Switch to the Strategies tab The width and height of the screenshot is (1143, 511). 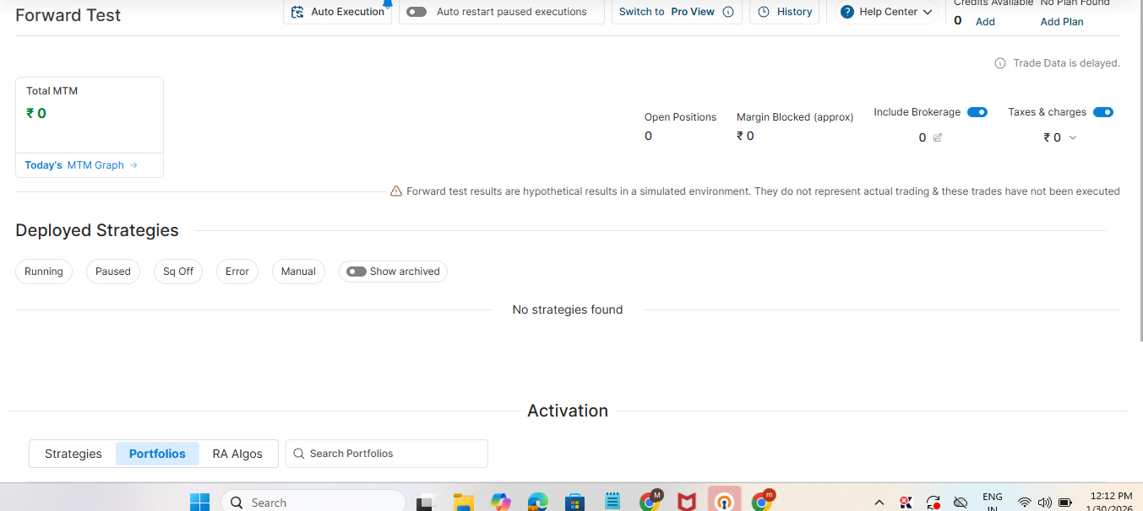coord(73,454)
